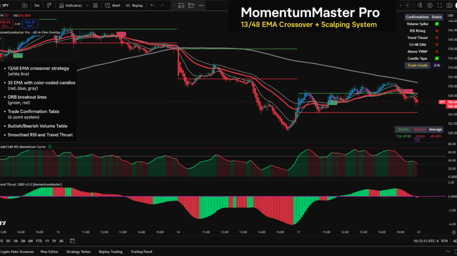Click the redo arrow

coord(162,5)
